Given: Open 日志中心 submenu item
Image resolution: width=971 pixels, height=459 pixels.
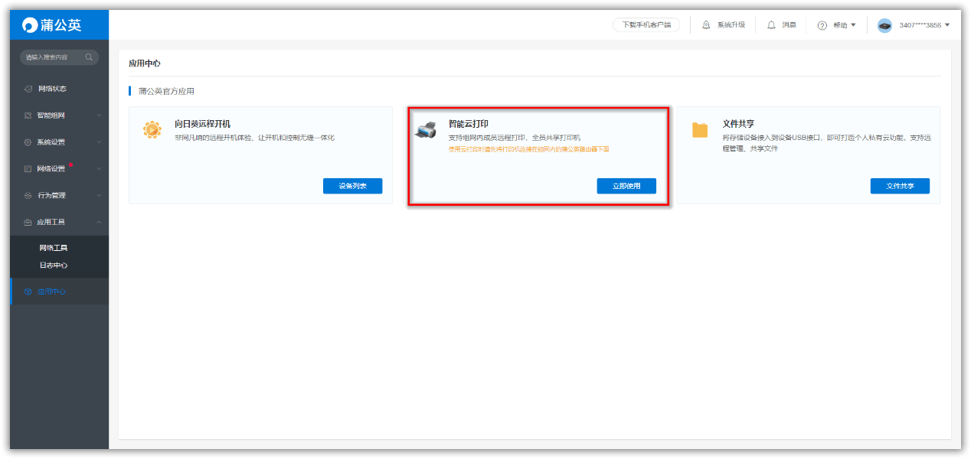Looking at the screenshot, I should tap(54, 265).
